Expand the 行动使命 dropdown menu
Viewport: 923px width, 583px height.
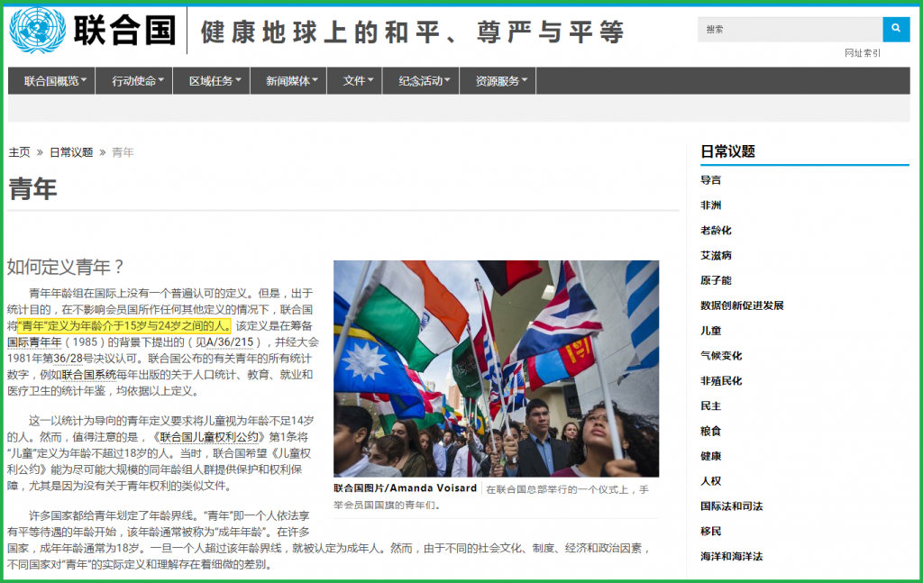pos(138,81)
